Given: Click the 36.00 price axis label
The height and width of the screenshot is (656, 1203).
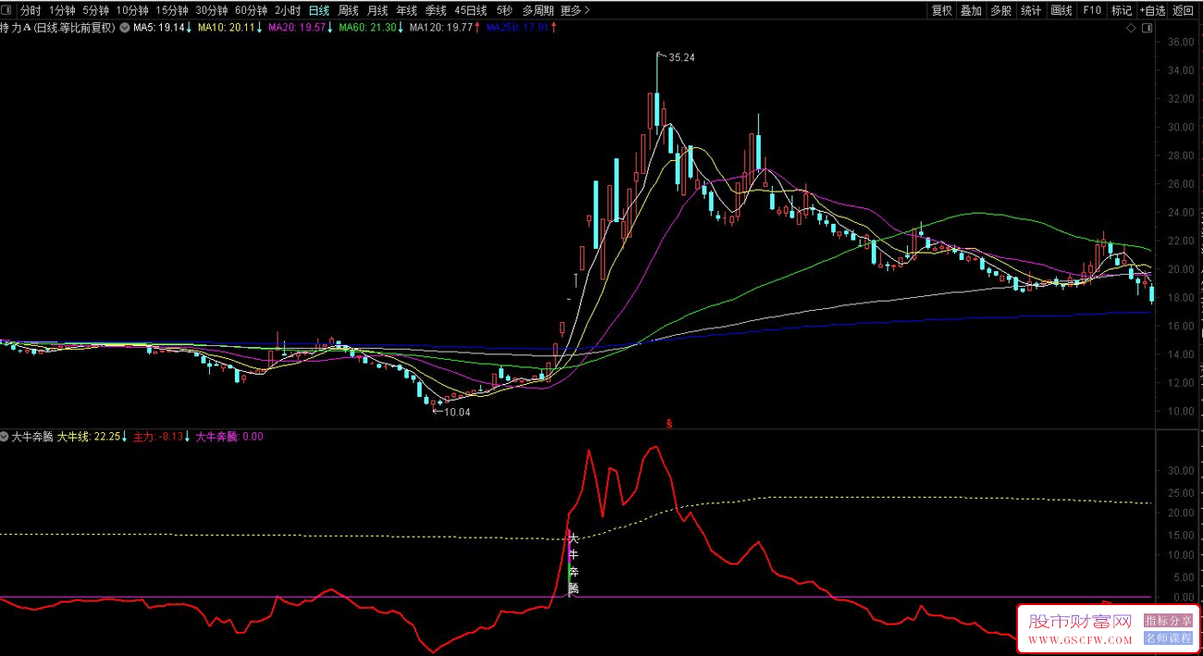Looking at the screenshot, I should pos(1182,43).
